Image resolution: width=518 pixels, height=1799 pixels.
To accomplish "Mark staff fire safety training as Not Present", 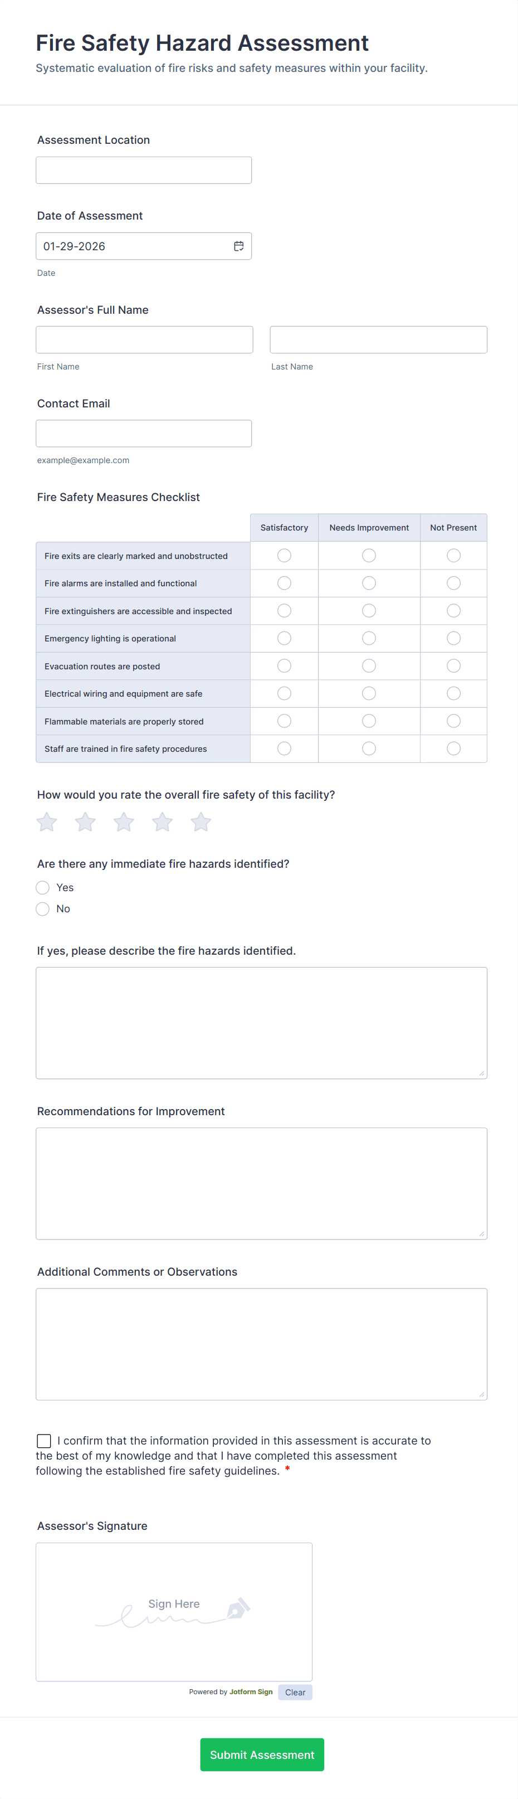I will [x=453, y=748].
